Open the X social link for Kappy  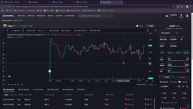click(177, 33)
